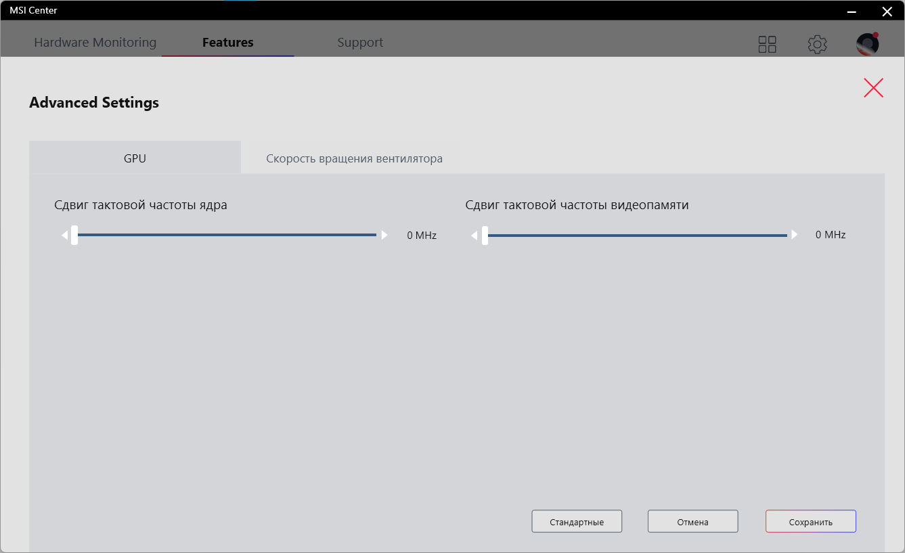Click left arrow of core clock offset slider

(x=65, y=235)
